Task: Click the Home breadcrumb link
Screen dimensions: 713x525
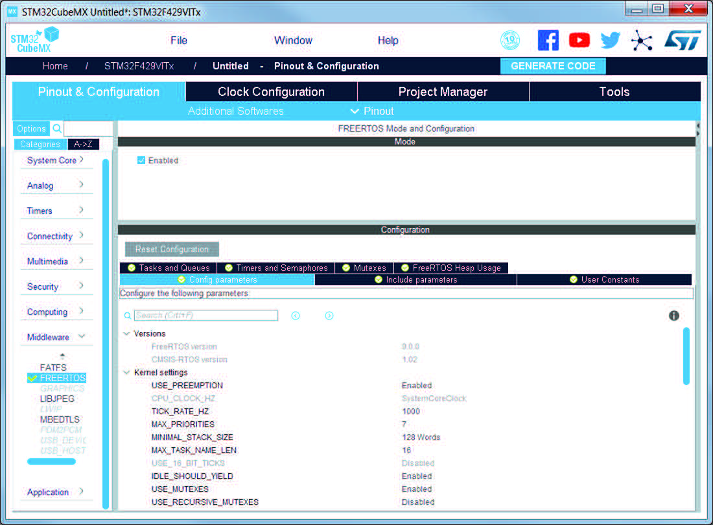Action: [55, 66]
